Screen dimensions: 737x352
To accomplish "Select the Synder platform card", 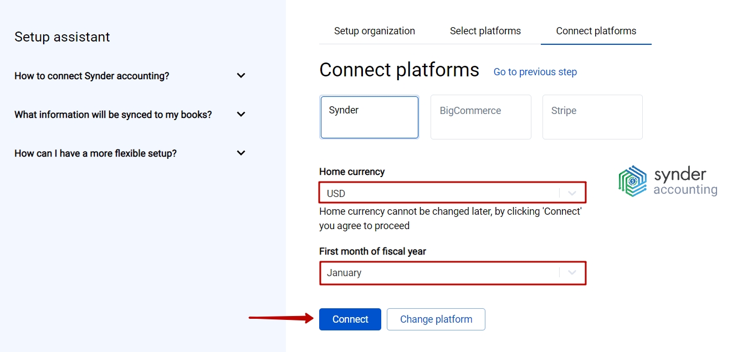I will coord(370,117).
